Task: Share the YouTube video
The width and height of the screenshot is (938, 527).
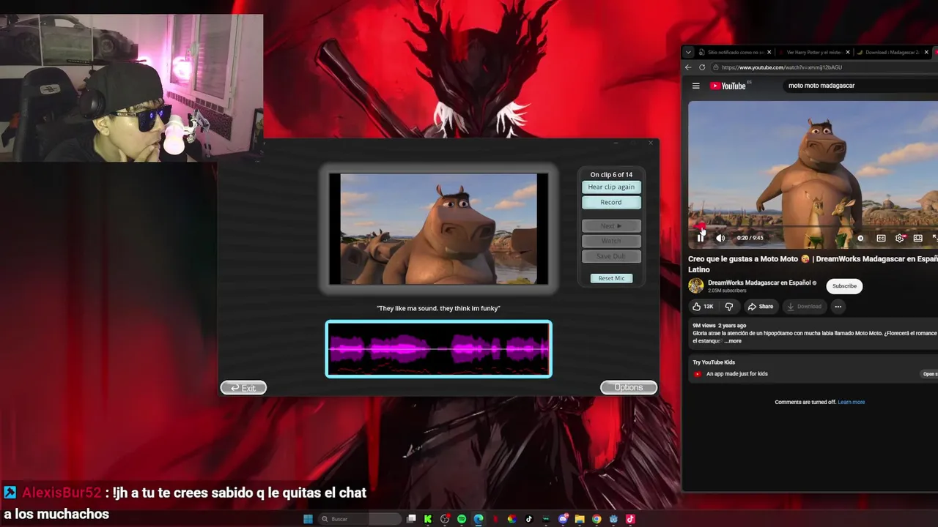Action: tap(761, 307)
